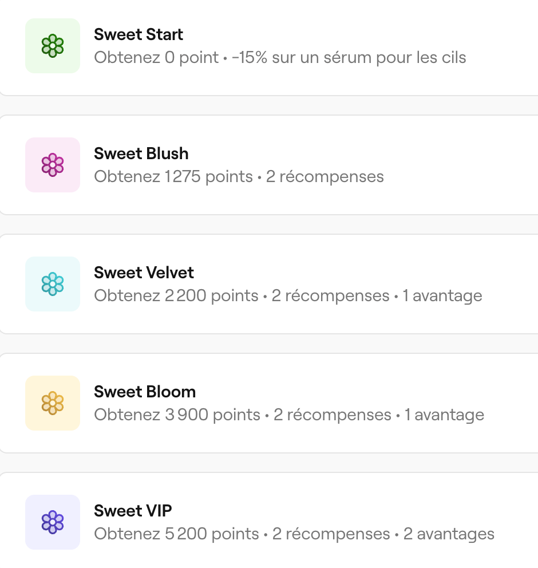Click the "-15% sur un sérum pour les cils" text
Viewport: 538px width, 568px height.
coord(349,58)
